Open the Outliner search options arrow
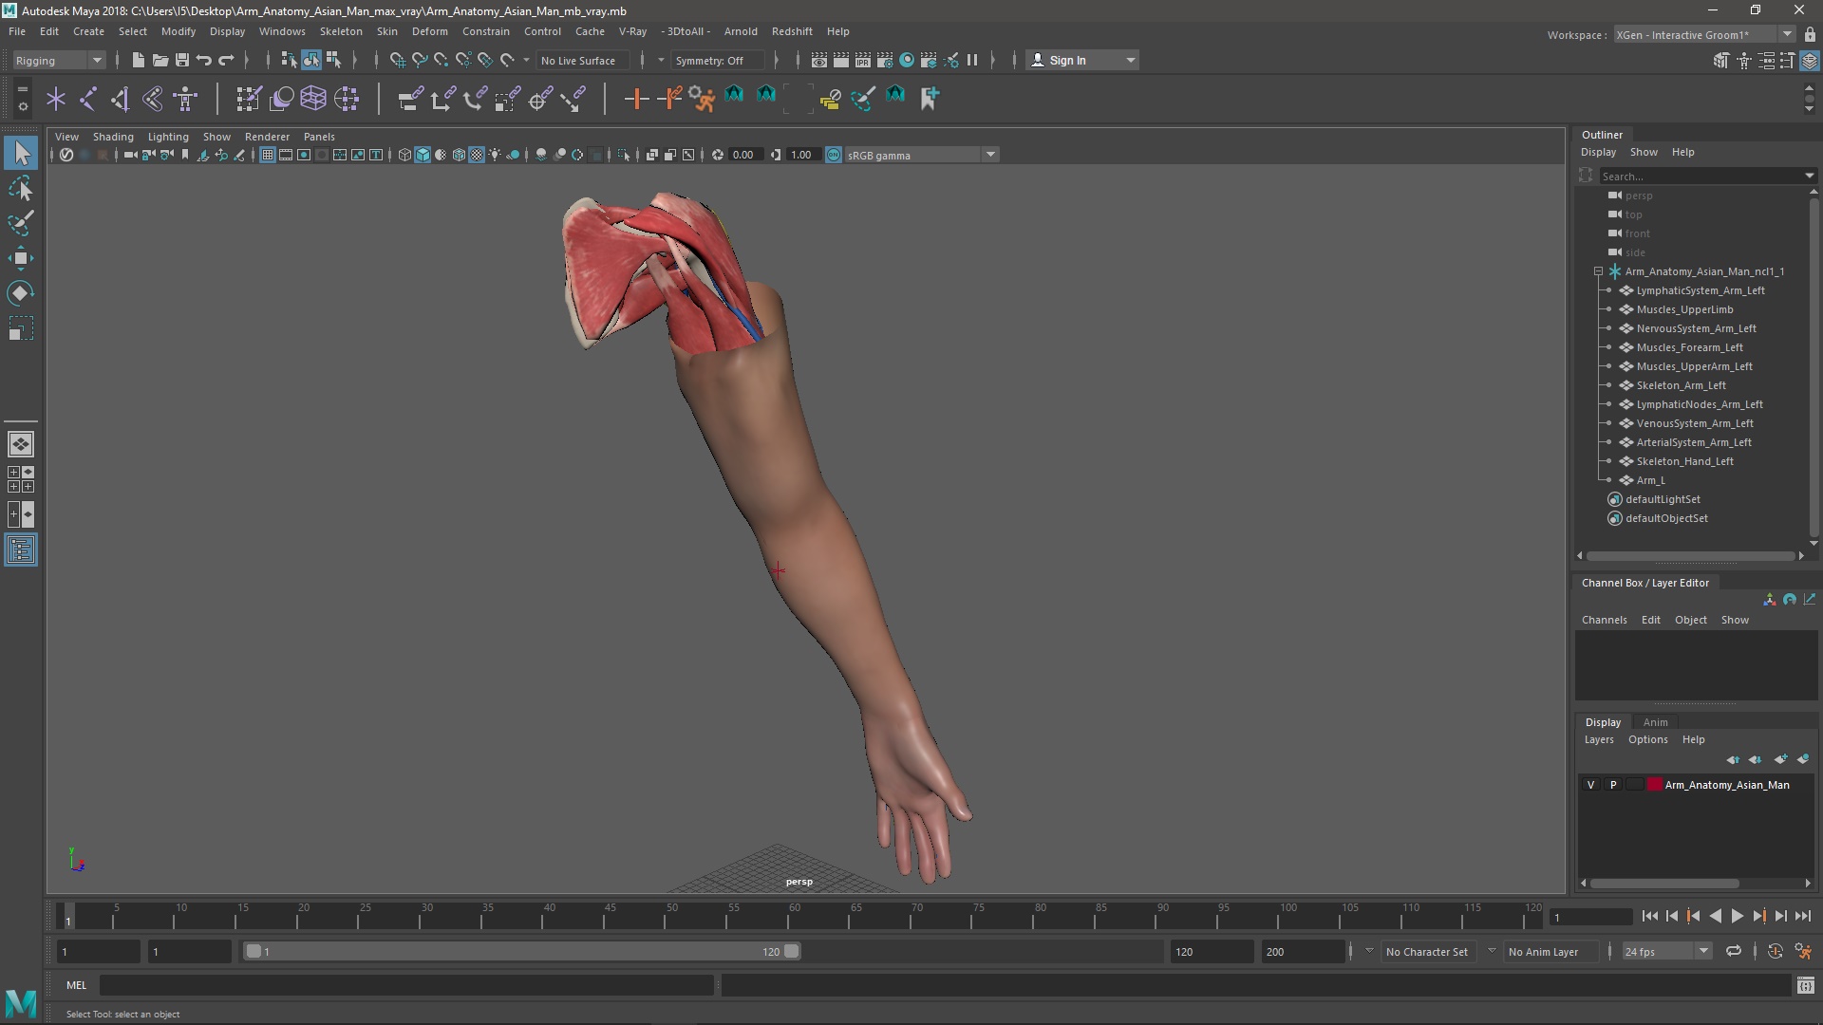Viewport: 1823px width, 1025px height. point(1809,176)
